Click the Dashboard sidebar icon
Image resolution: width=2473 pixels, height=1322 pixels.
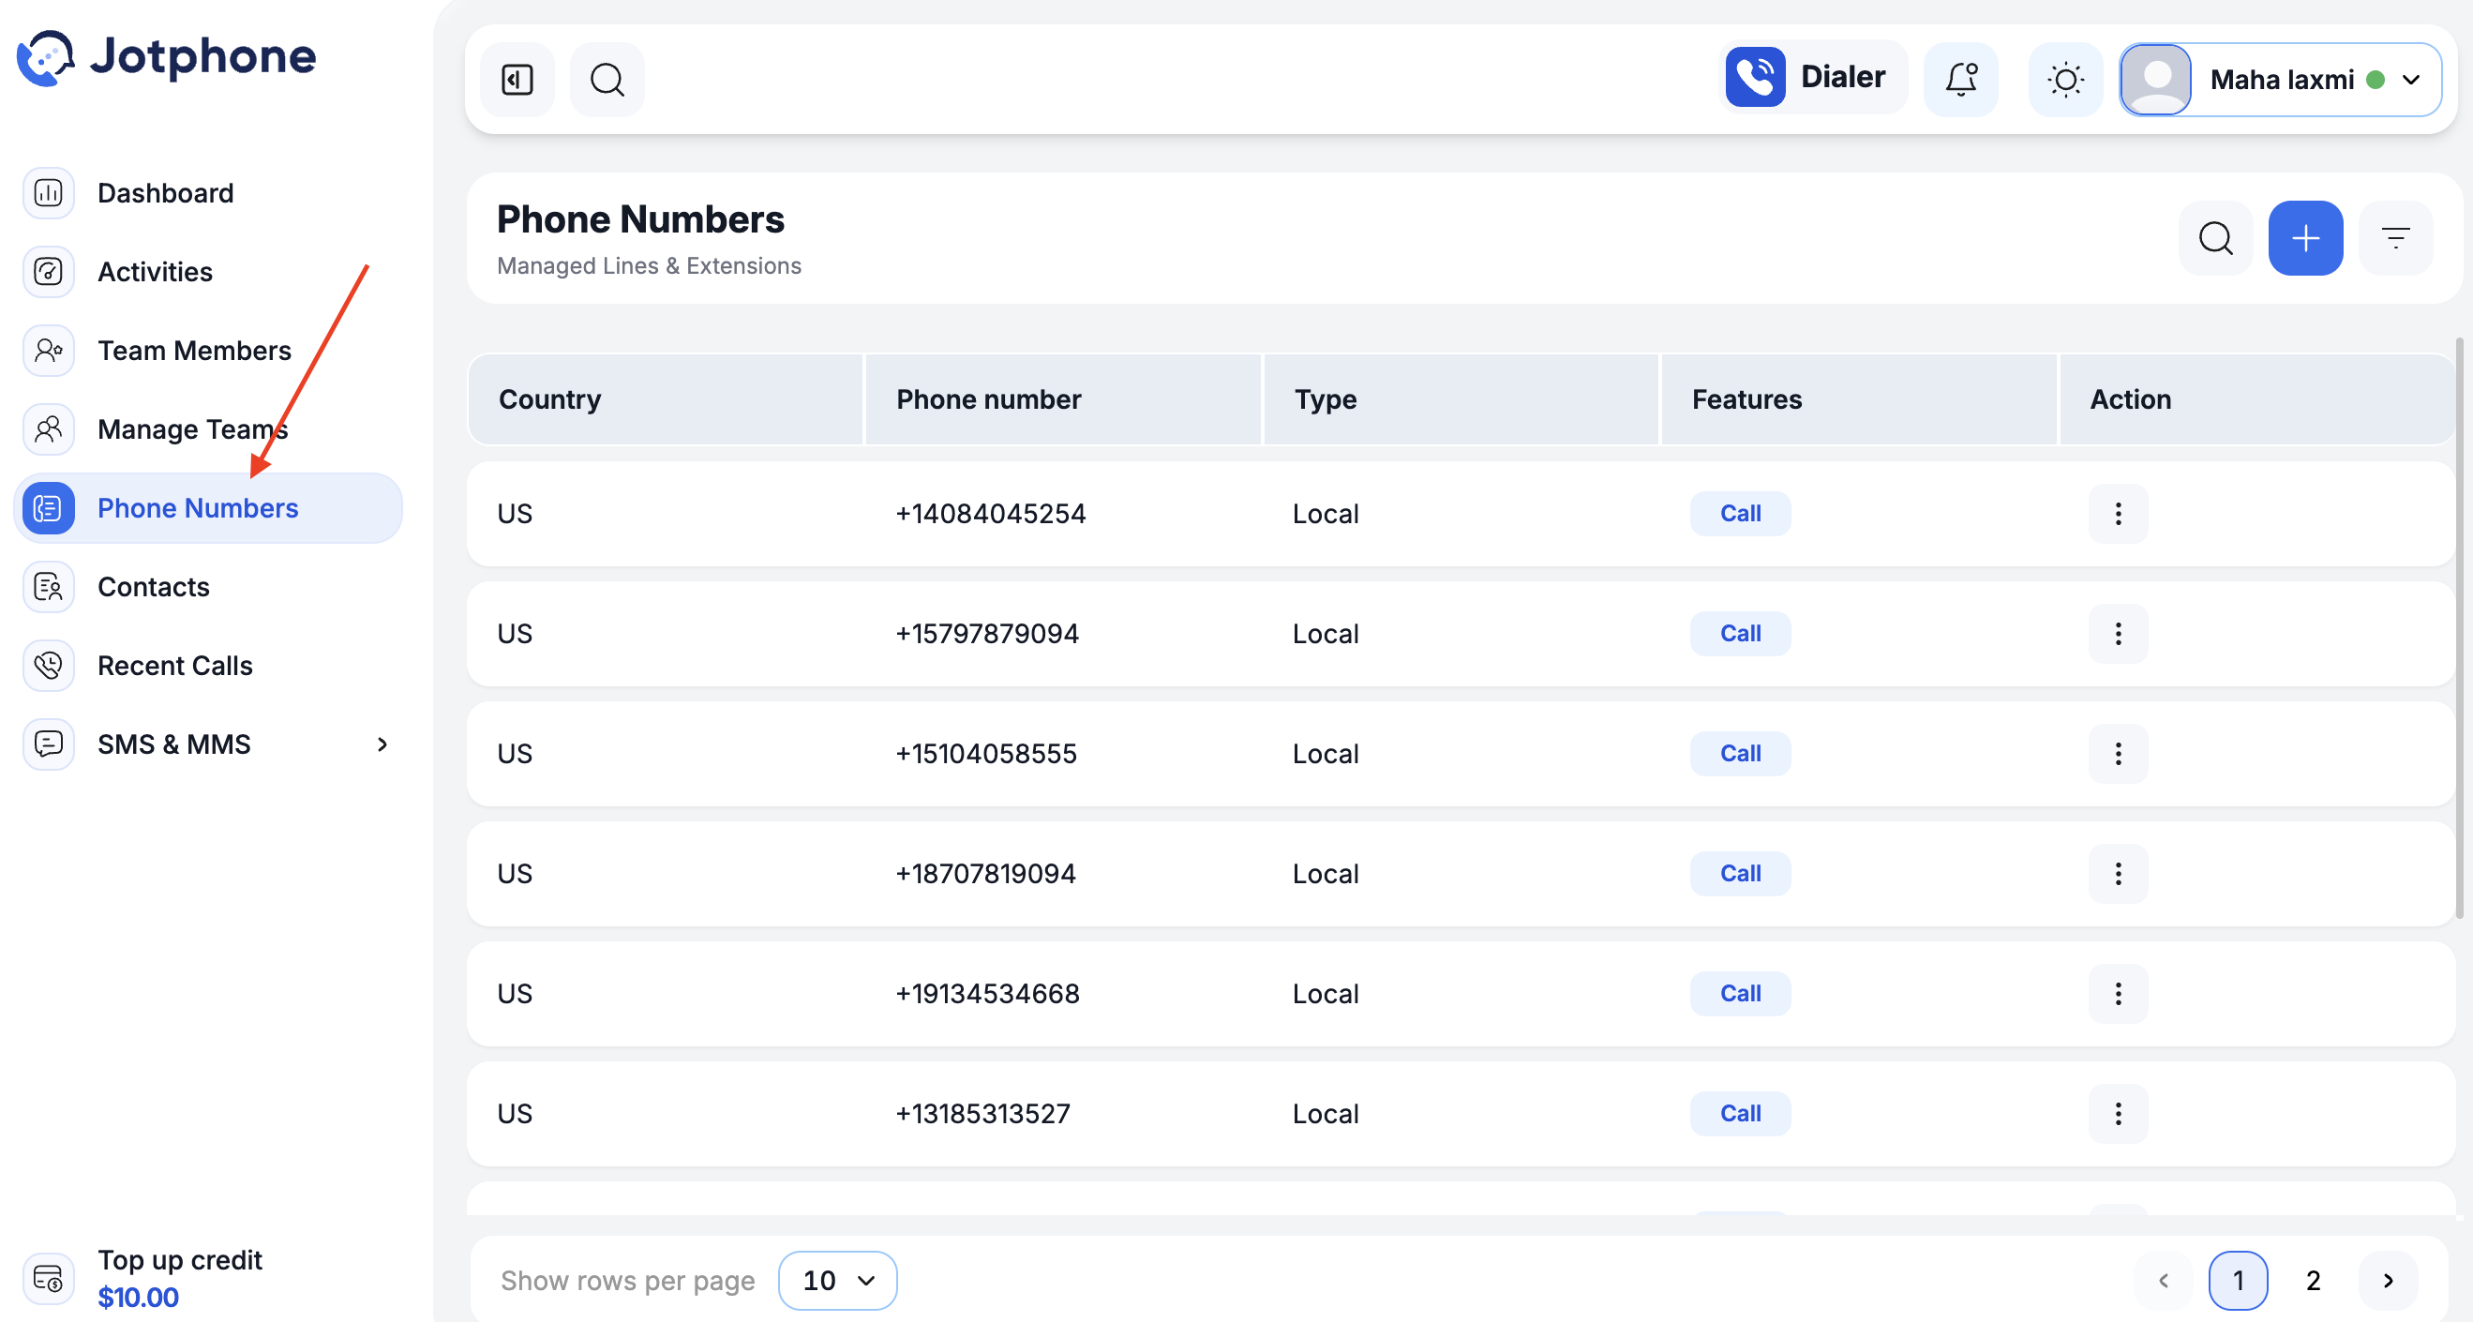pyautogui.click(x=48, y=193)
